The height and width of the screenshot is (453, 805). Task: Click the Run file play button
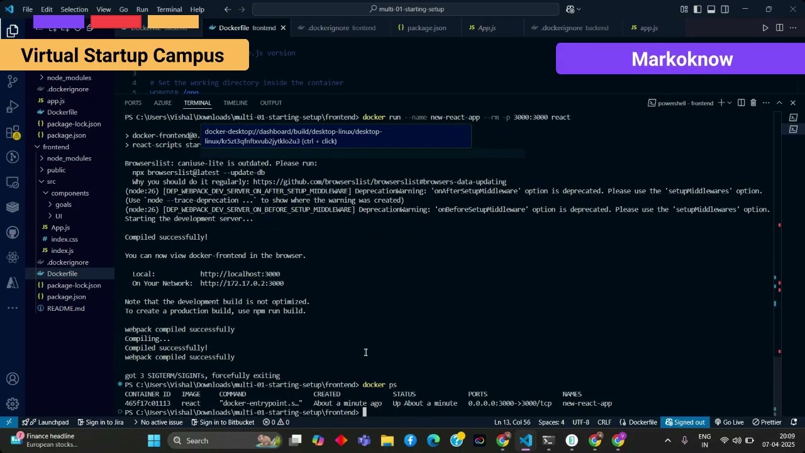pyautogui.click(x=765, y=28)
